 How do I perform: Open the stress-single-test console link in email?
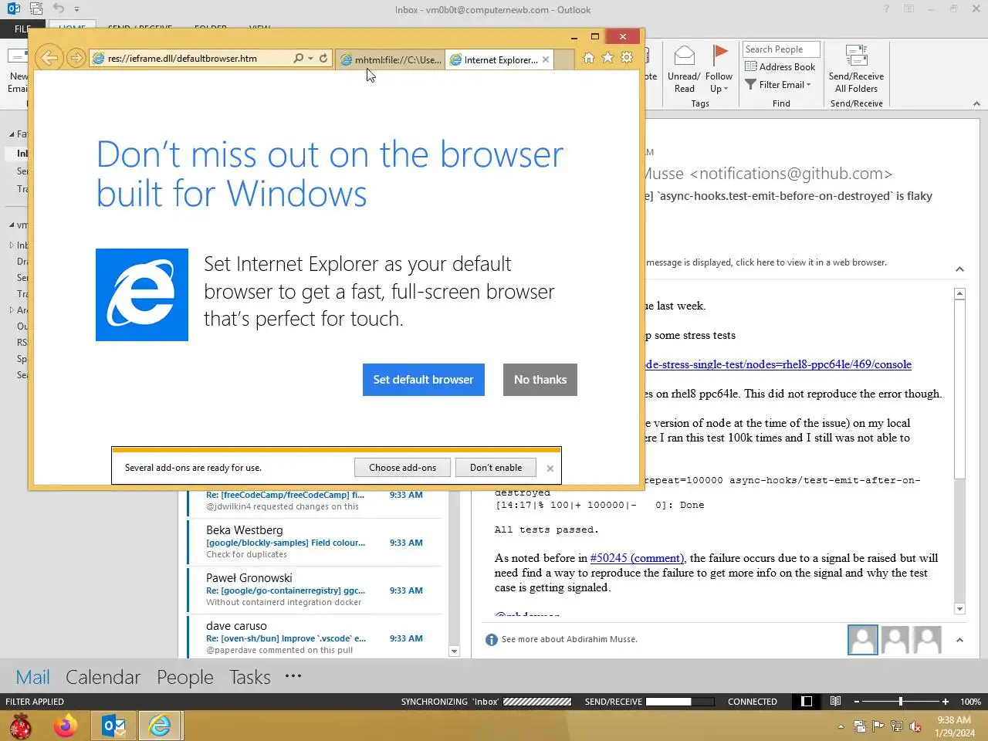pyautogui.click(x=778, y=364)
